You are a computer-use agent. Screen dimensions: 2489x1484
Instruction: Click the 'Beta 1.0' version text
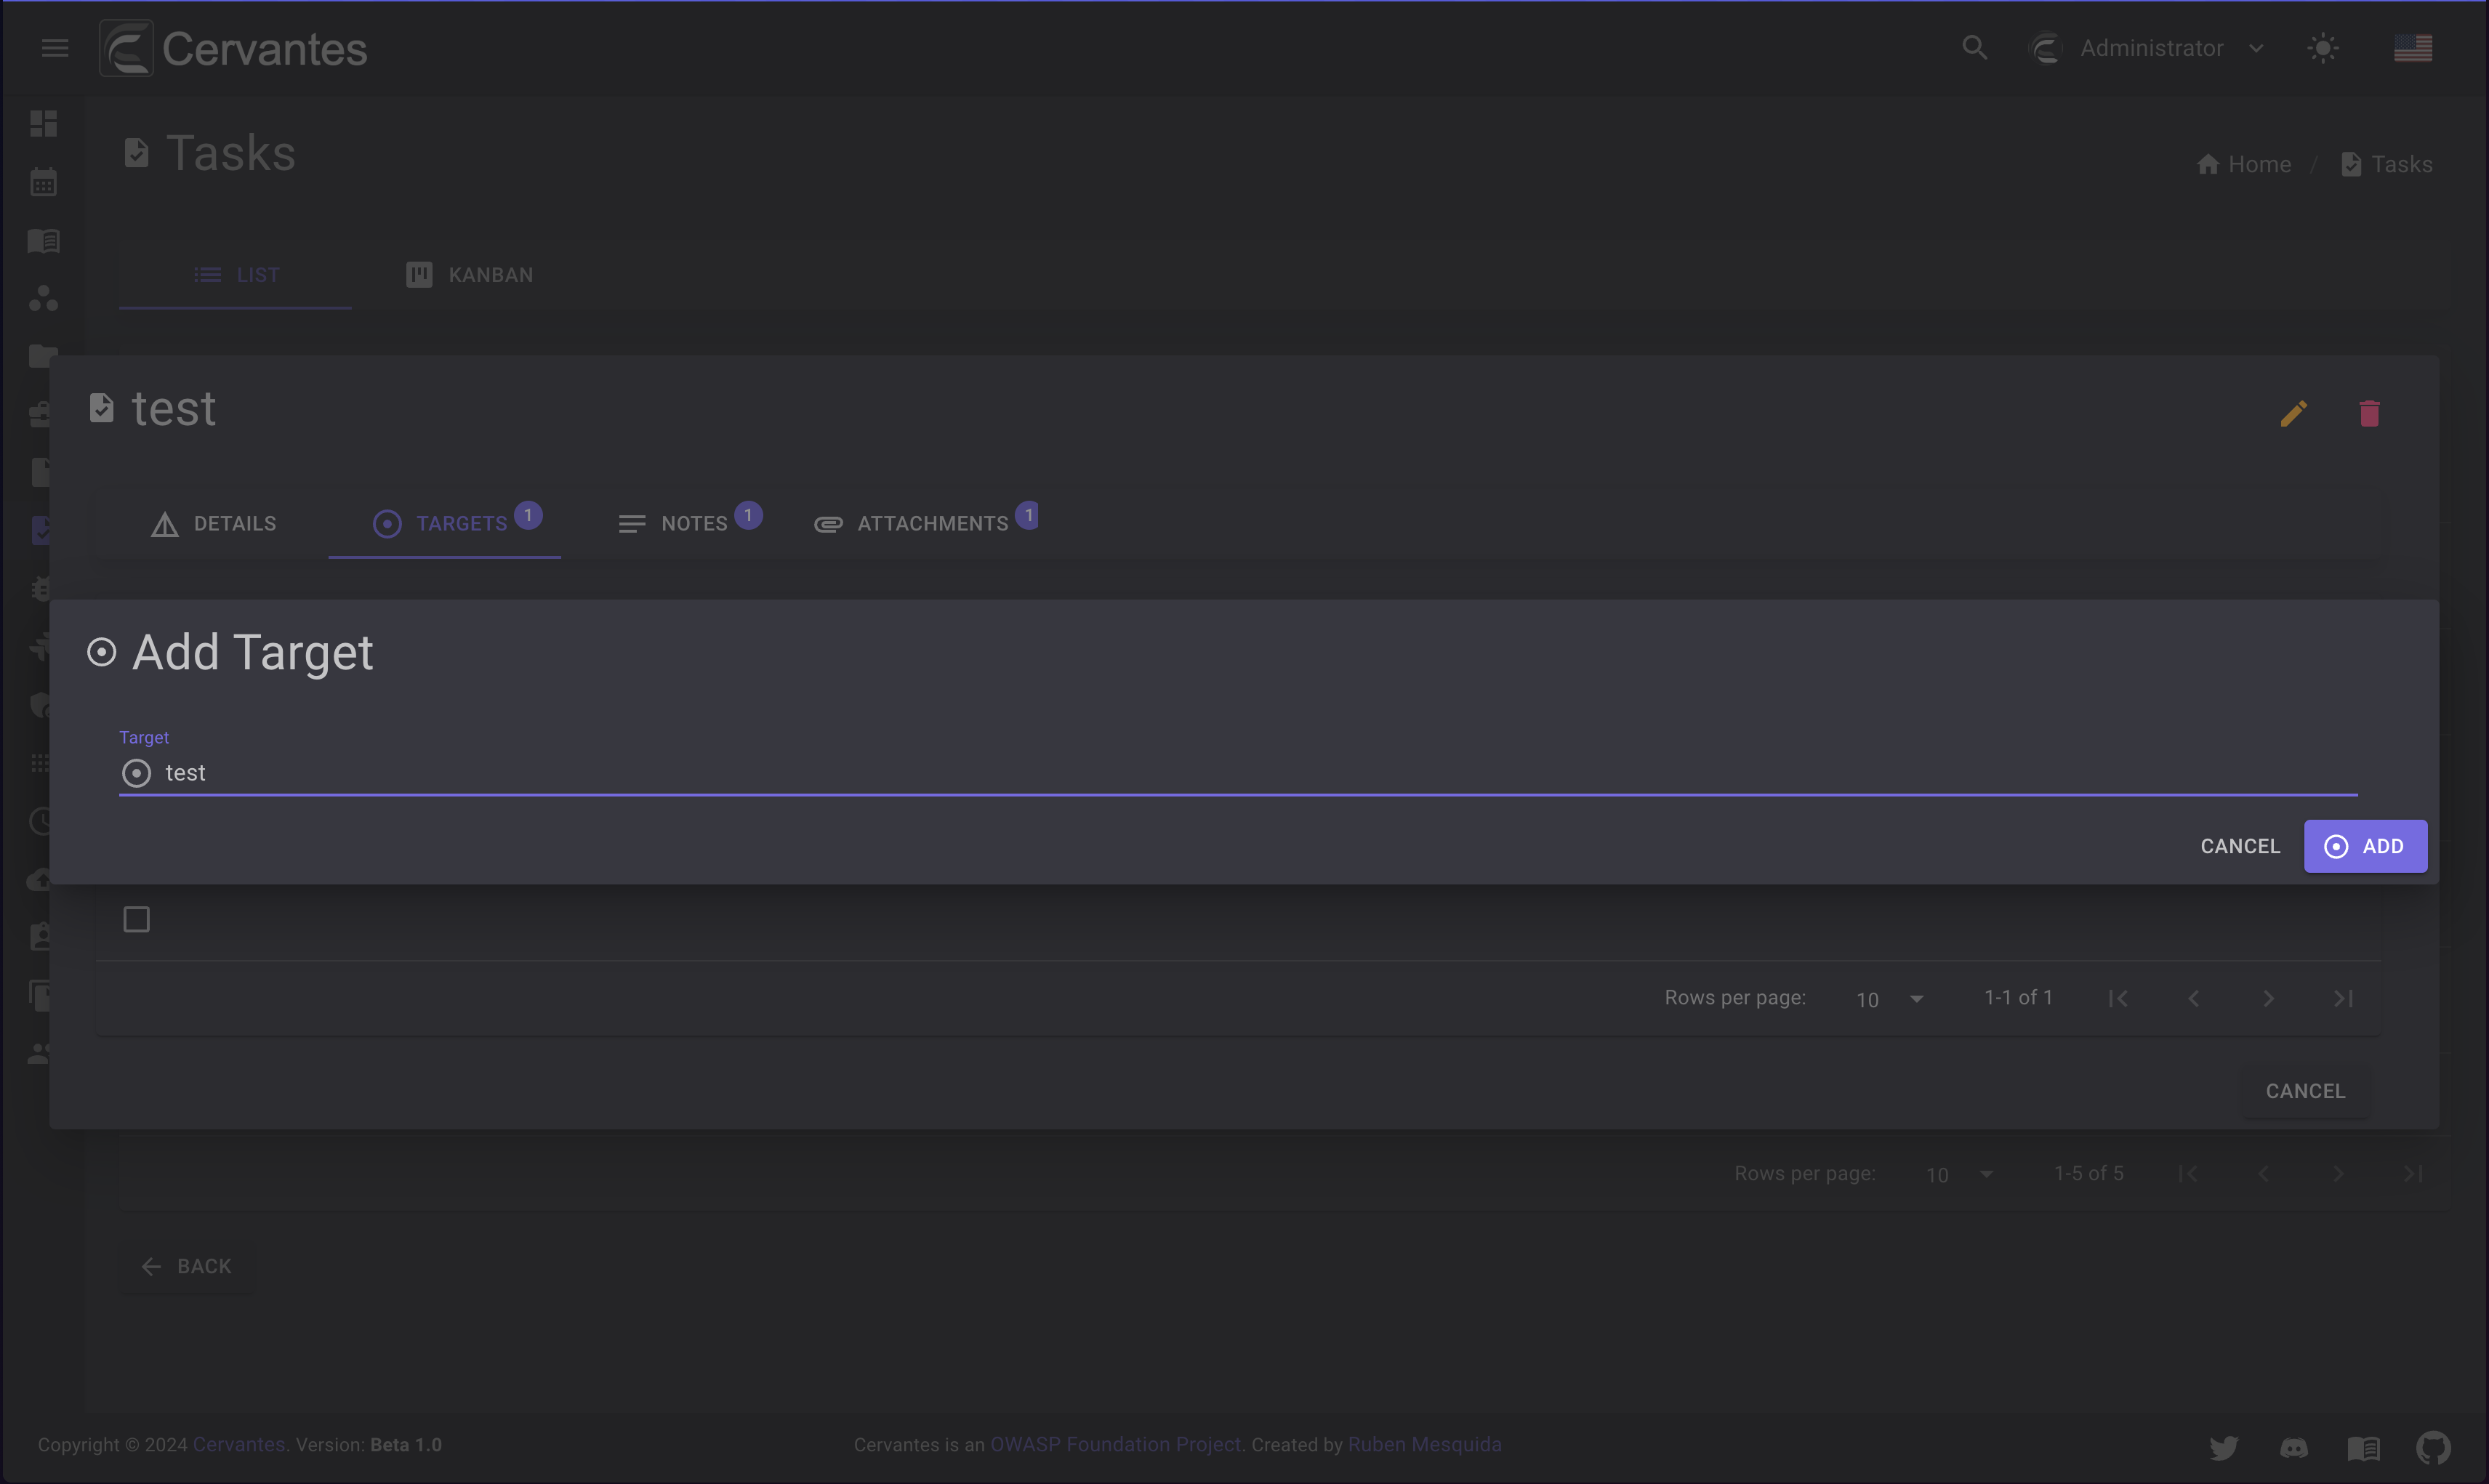pyautogui.click(x=406, y=1444)
